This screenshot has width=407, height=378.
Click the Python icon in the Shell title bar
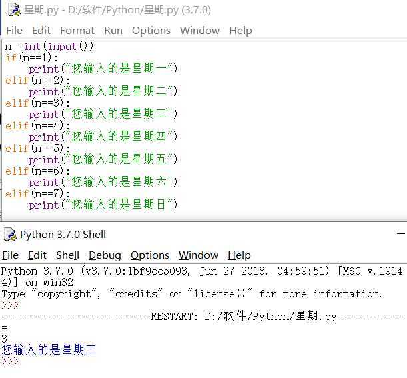pyautogui.click(x=10, y=235)
